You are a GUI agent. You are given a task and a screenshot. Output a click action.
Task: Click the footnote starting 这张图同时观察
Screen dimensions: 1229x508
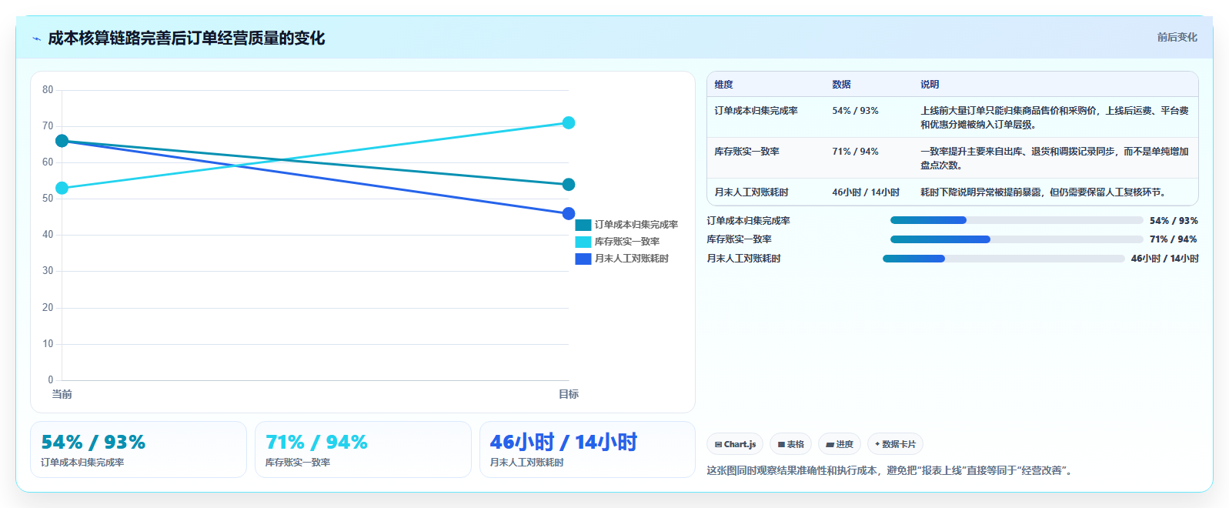890,470
